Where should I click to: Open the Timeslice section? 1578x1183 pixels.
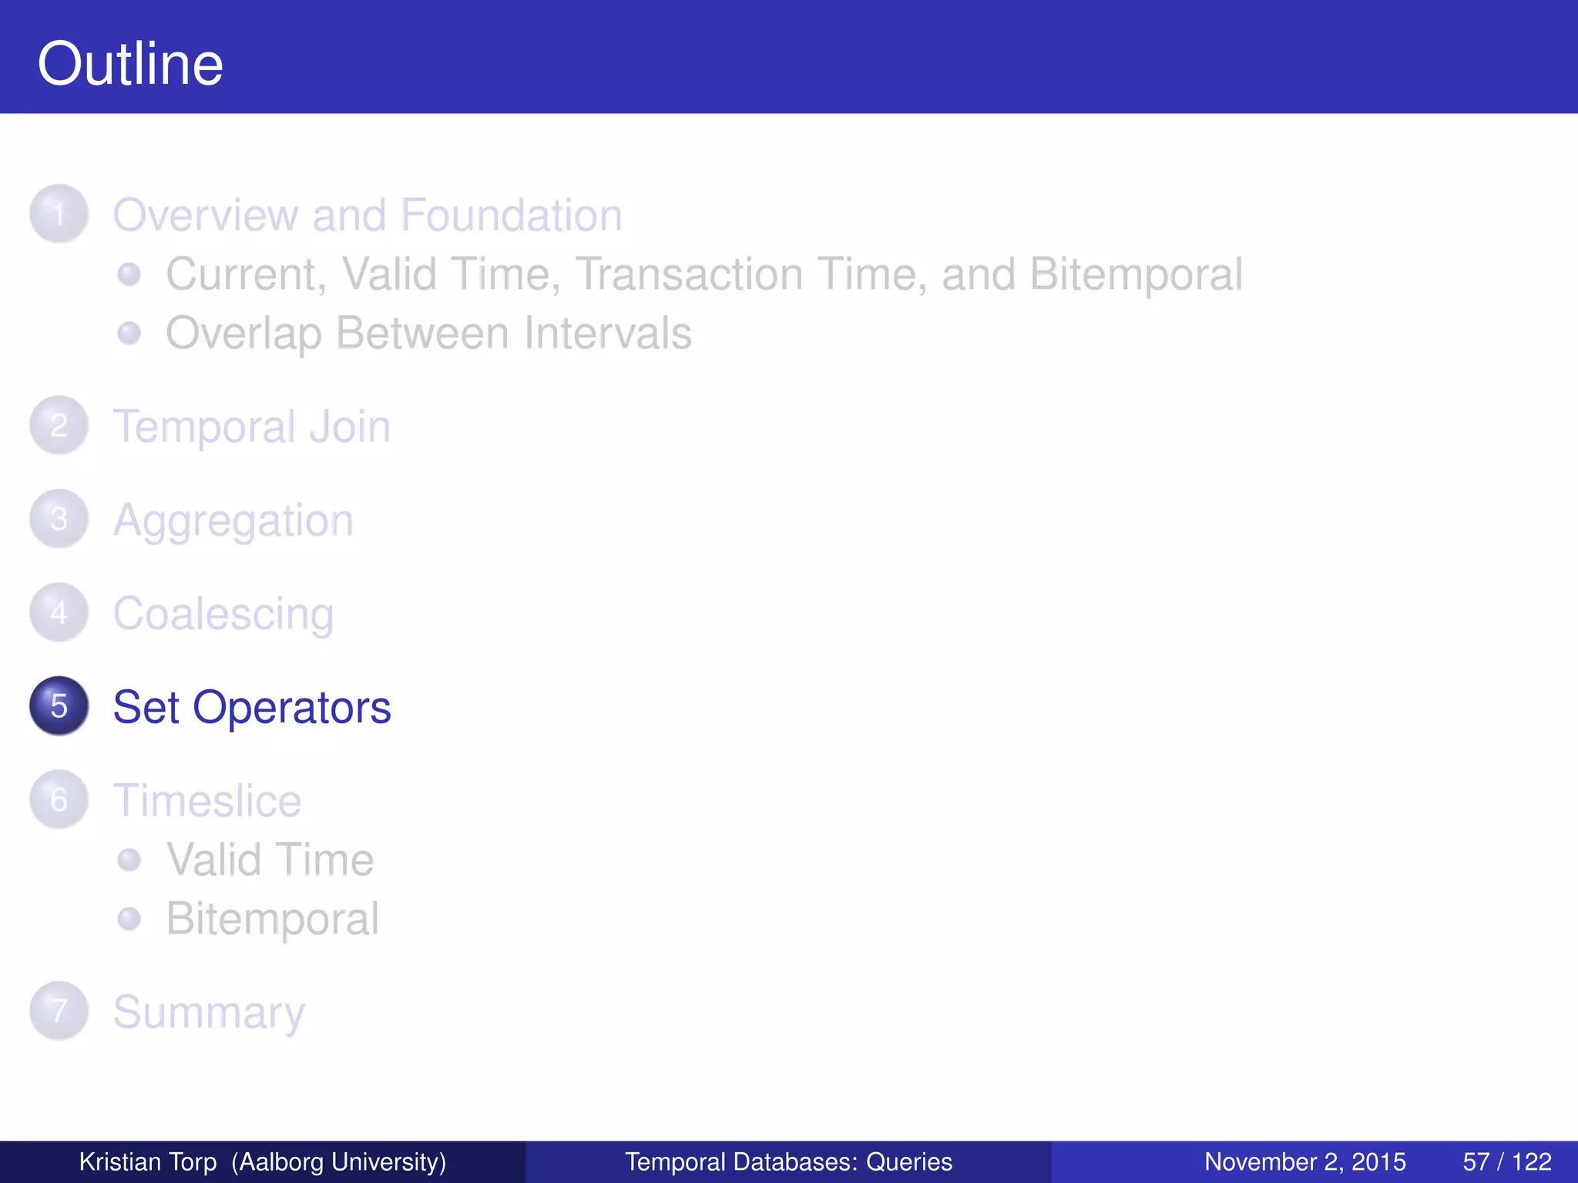[207, 800]
